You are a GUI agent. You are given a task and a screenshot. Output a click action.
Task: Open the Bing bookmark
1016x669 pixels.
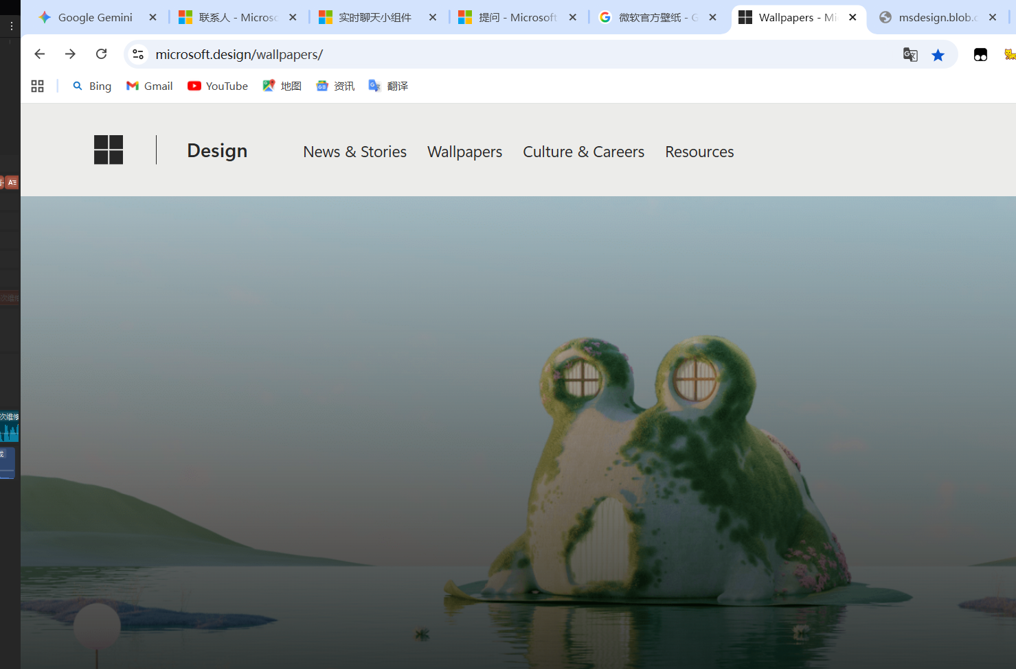click(92, 86)
